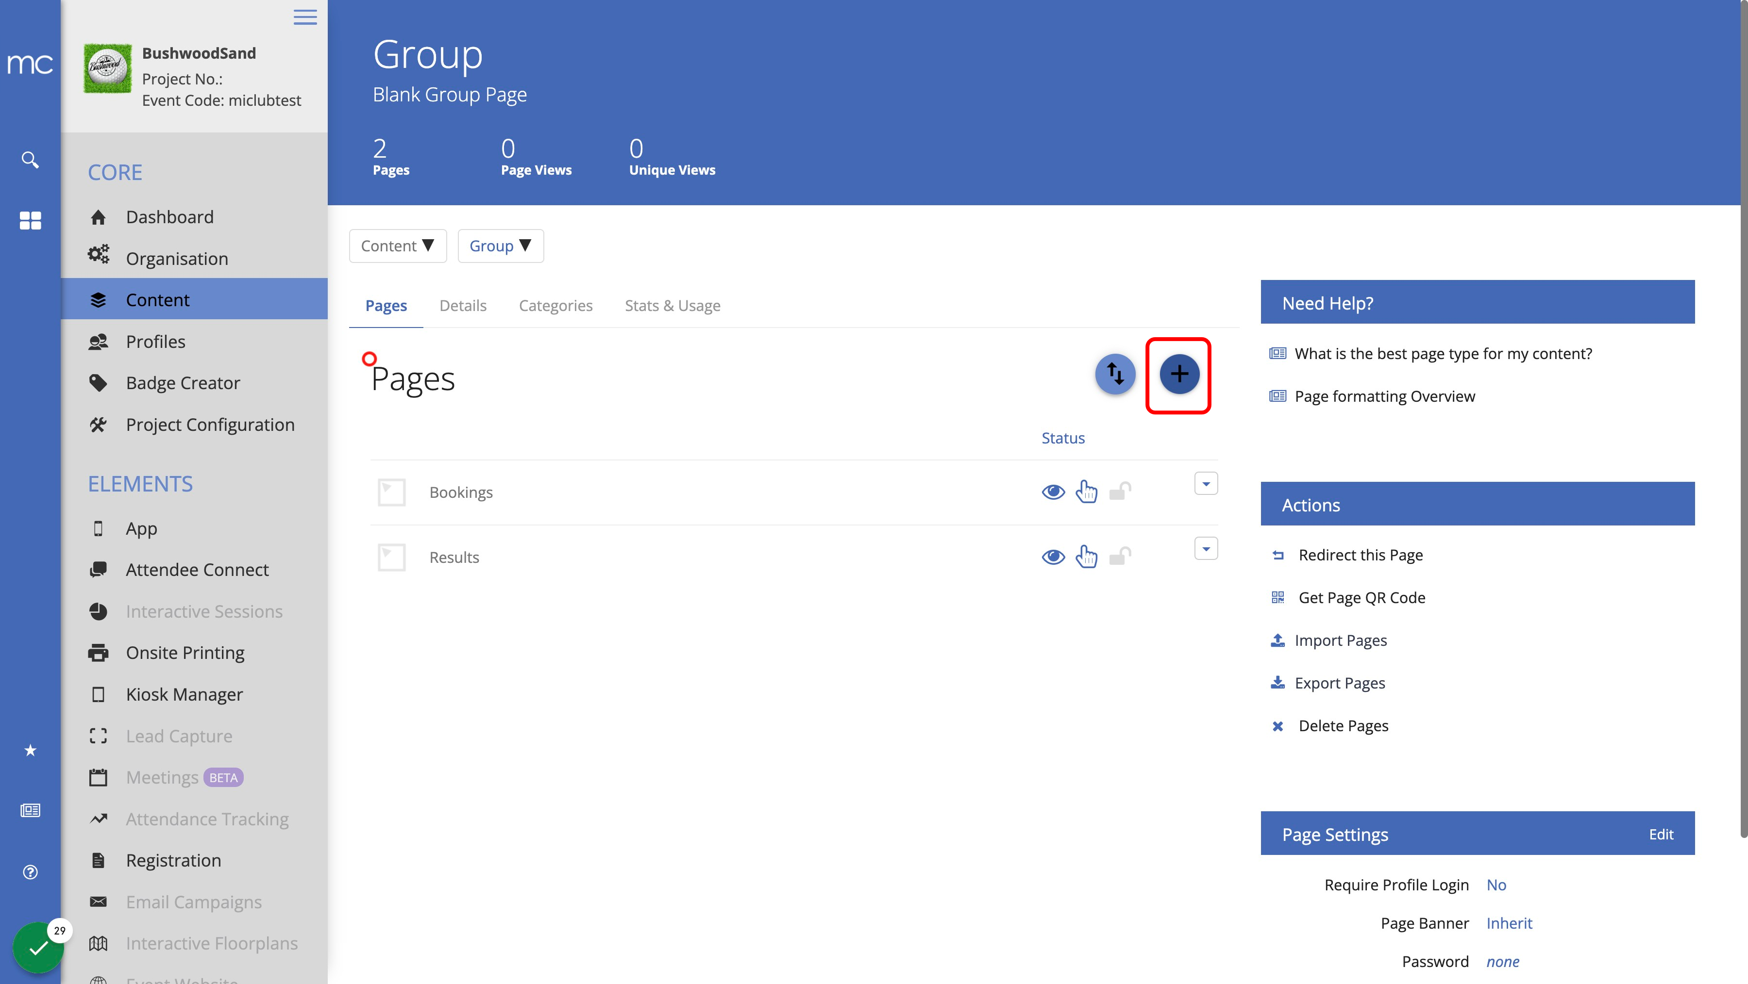Open the search icon in left rail
The height and width of the screenshot is (984, 1748).
(30, 160)
